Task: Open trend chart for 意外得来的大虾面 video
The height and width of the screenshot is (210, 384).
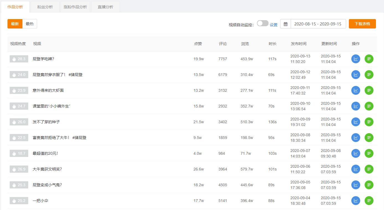Action: (x=355, y=90)
